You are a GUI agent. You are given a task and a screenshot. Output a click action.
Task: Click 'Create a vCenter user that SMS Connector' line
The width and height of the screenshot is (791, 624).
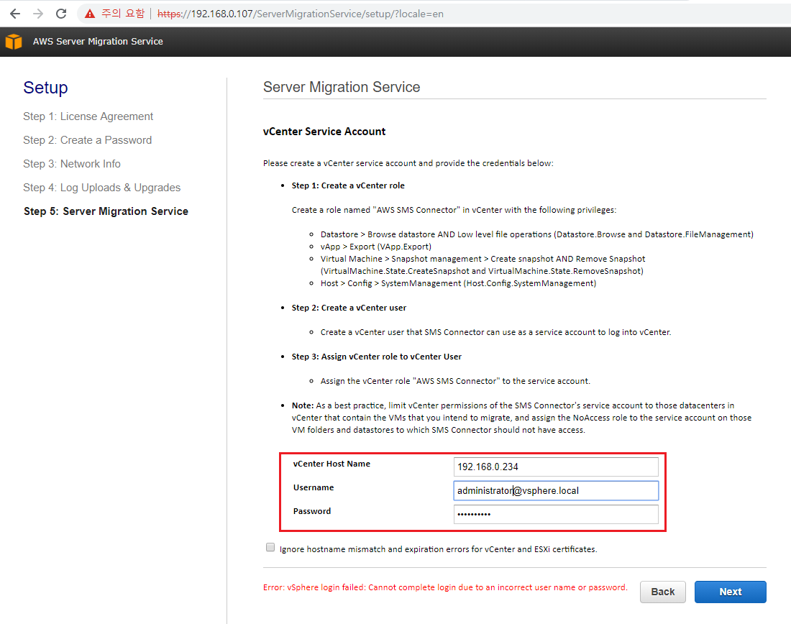point(496,332)
